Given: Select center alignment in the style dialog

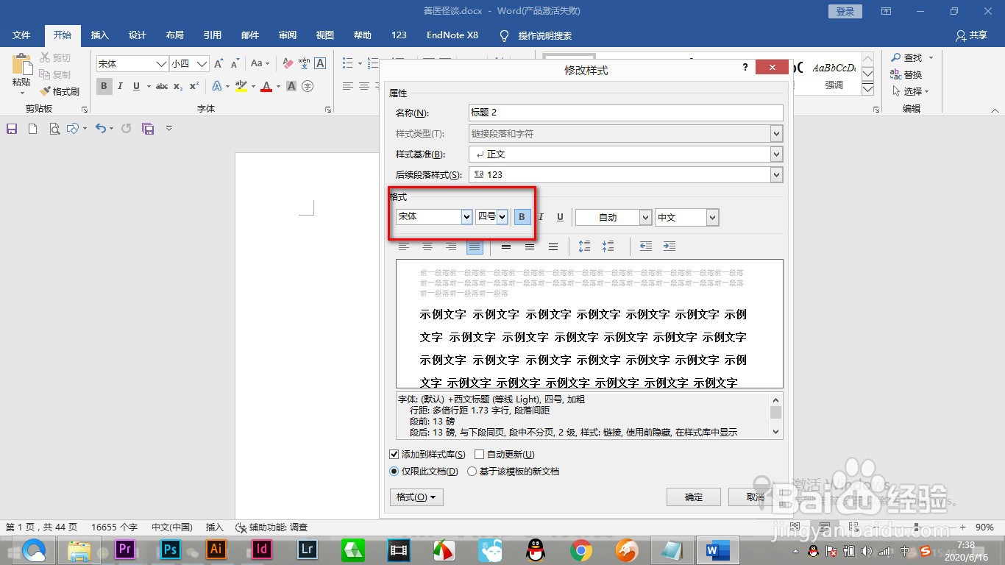Looking at the screenshot, I should pyautogui.click(x=427, y=246).
